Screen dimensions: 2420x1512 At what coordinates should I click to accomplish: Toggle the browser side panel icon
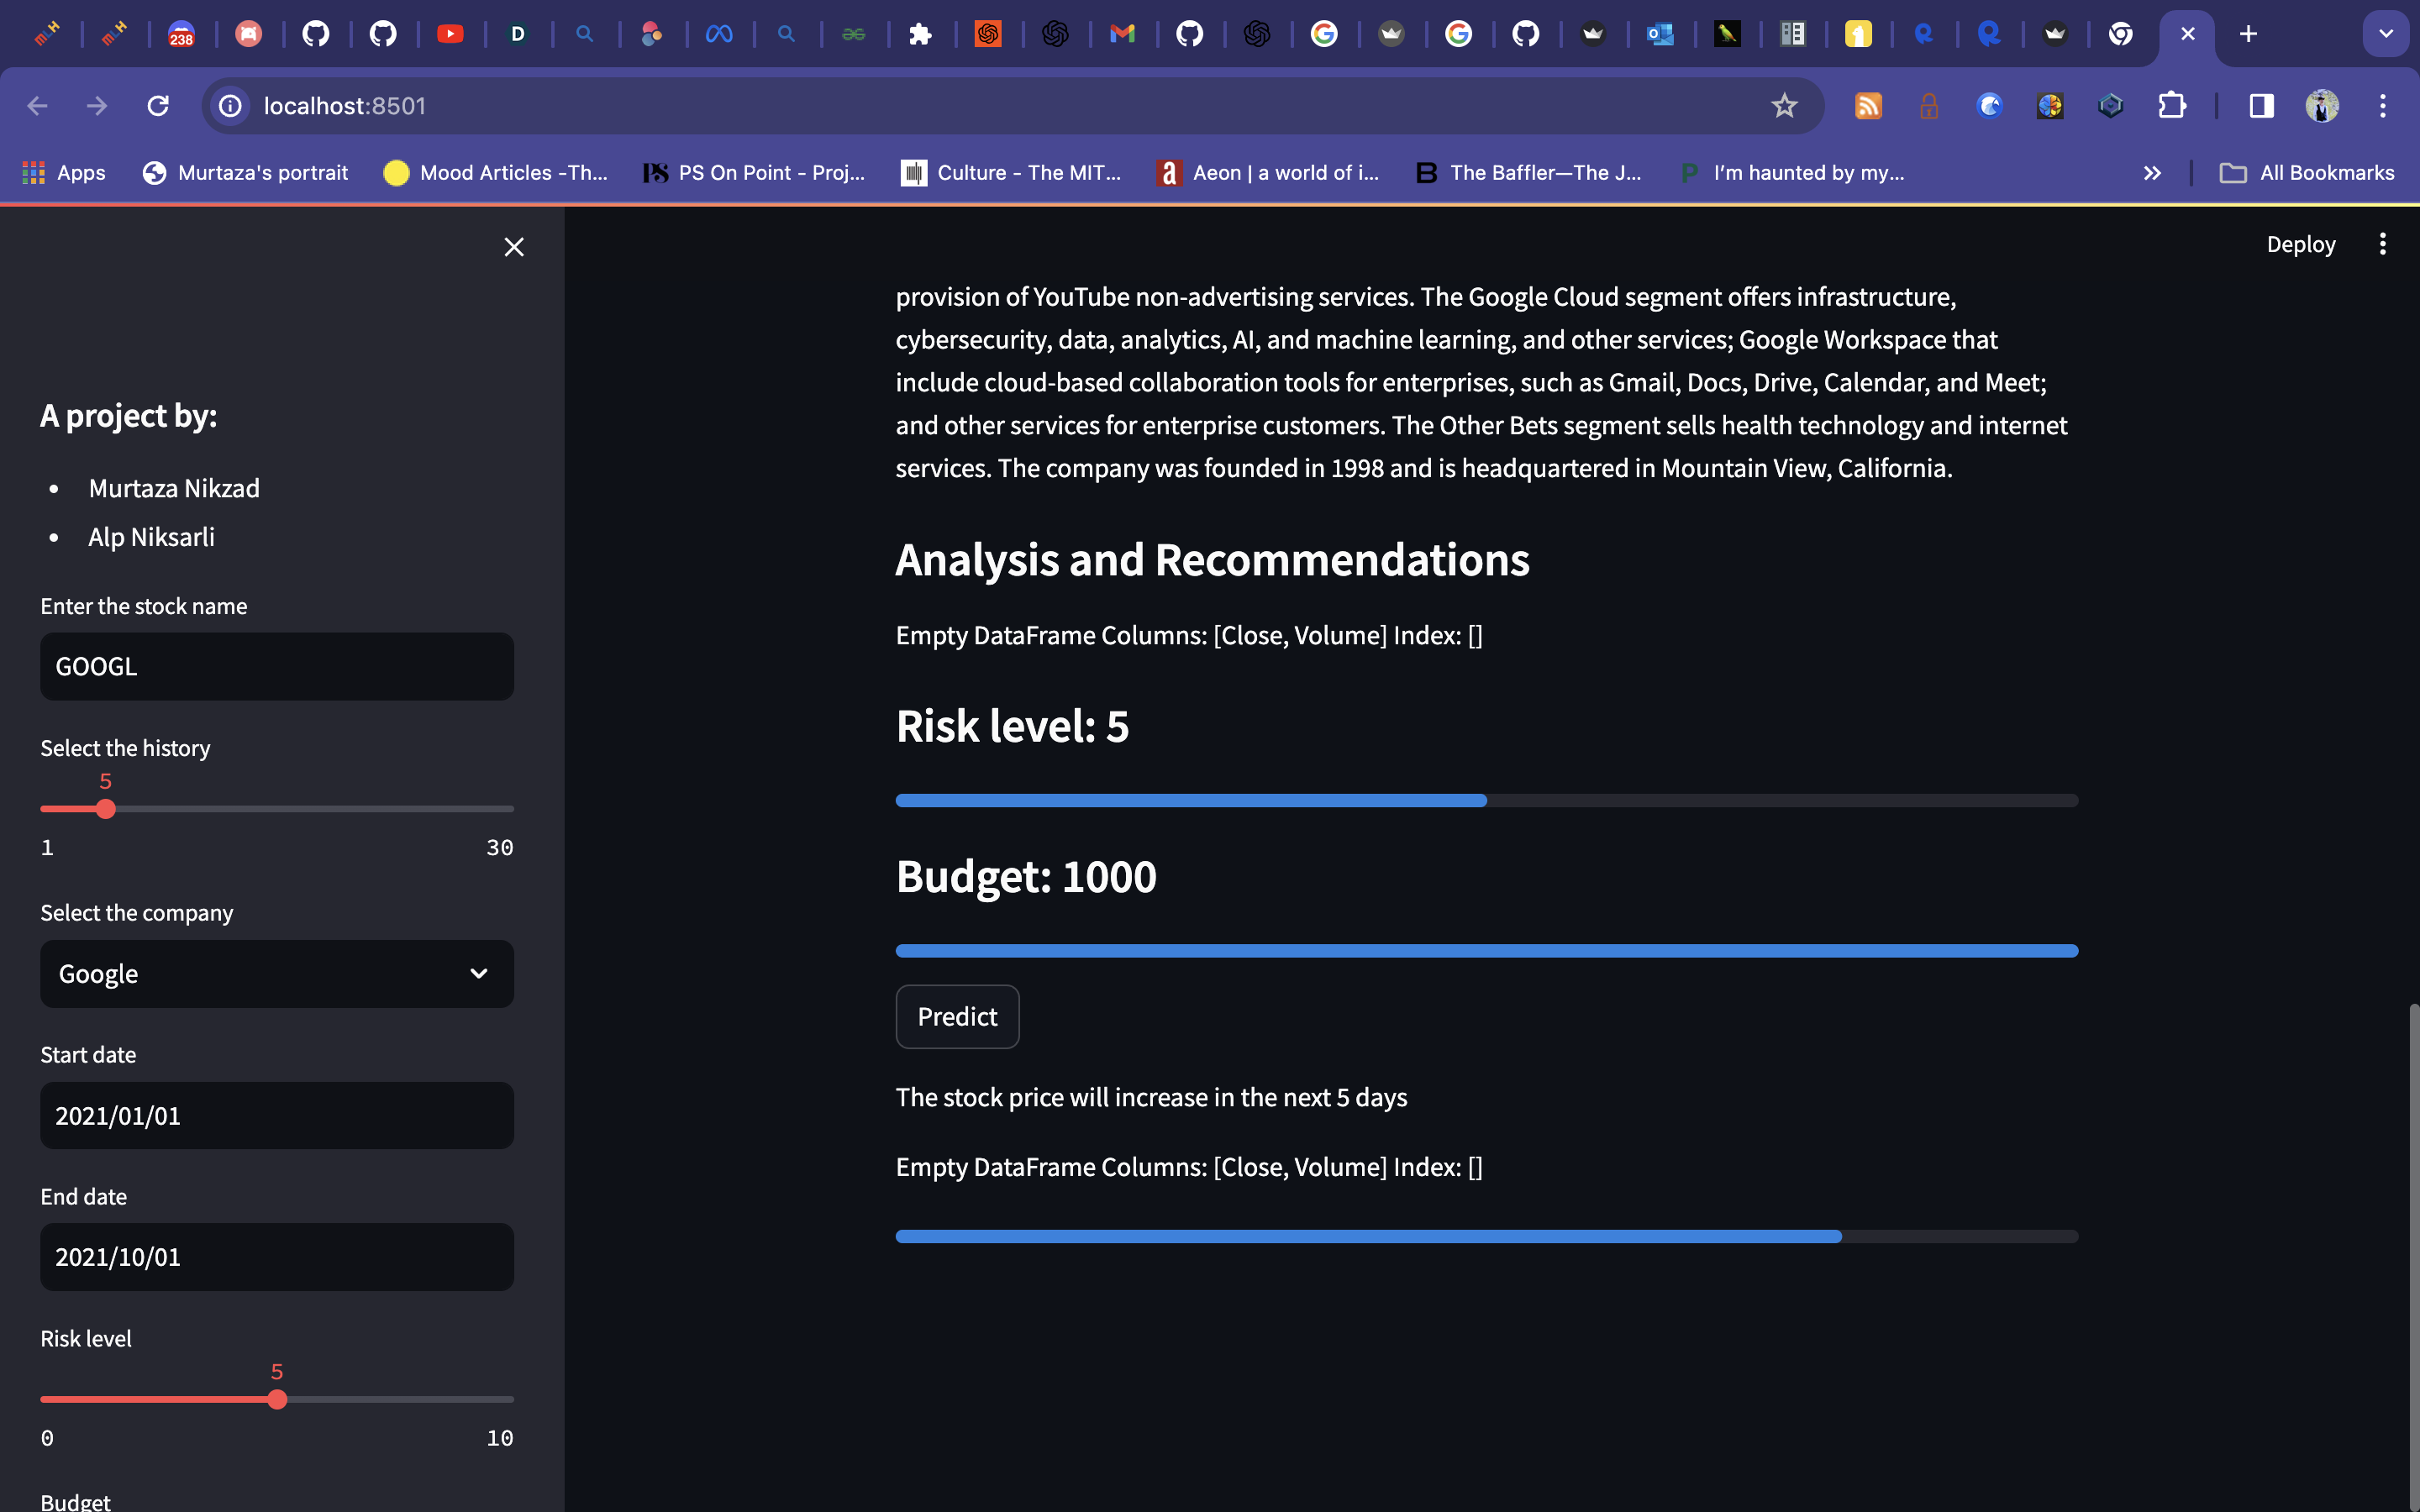coord(2261,106)
